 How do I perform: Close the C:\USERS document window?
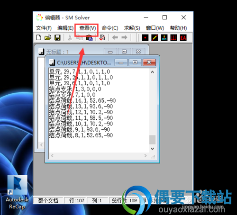(x=149, y=63)
